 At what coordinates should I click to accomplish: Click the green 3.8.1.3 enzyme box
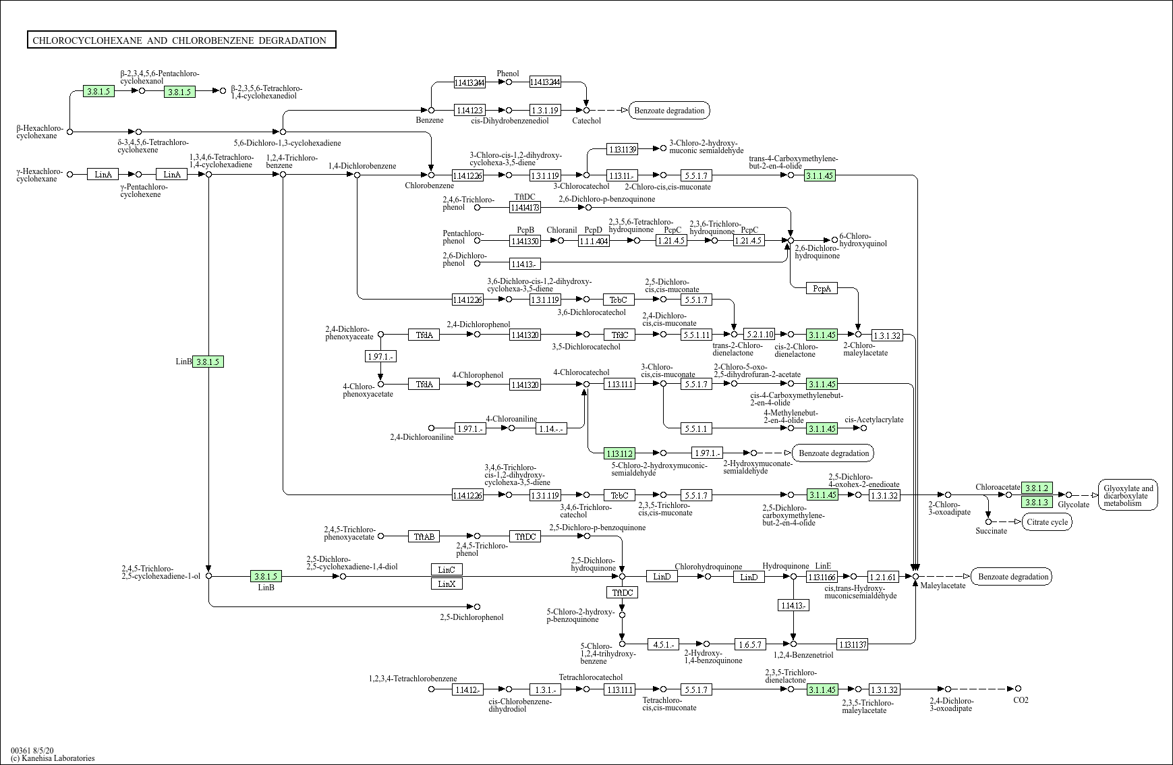click(x=1036, y=502)
